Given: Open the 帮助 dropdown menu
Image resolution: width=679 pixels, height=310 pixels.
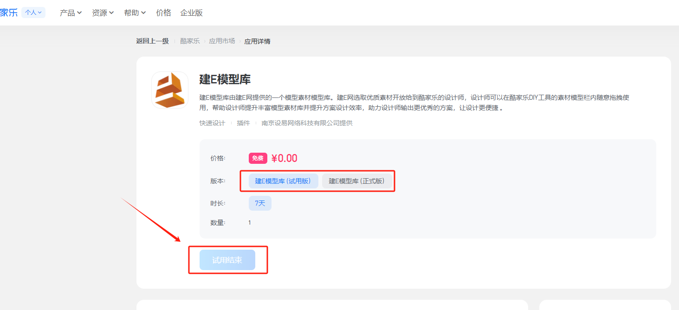Looking at the screenshot, I should pyautogui.click(x=135, y=13).
